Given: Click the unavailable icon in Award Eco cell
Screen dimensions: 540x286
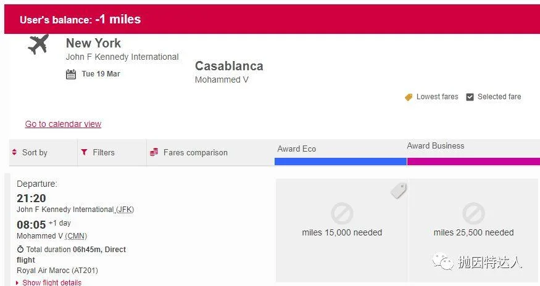Looking at the screenshot, I should pos(342,214).
